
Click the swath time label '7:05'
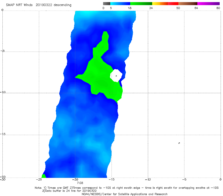80,183
